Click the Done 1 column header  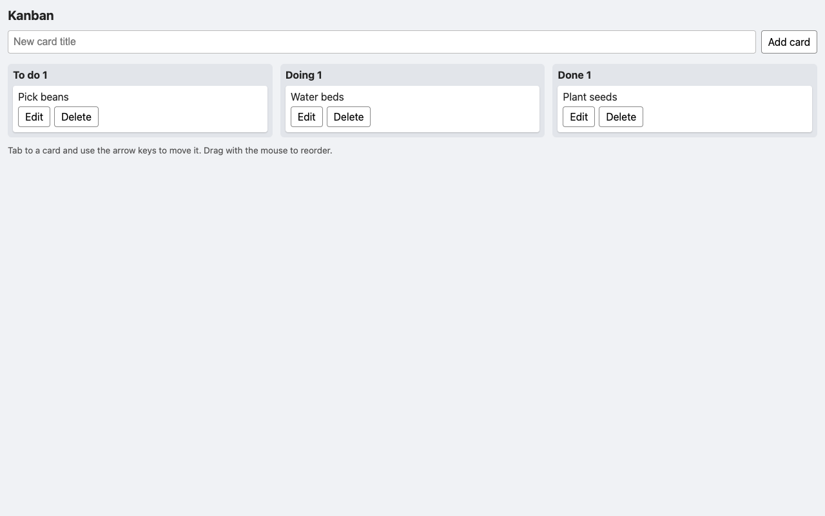tap(574, 75)
